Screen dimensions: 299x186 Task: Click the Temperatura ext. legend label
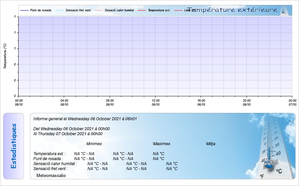coord(159,10)
